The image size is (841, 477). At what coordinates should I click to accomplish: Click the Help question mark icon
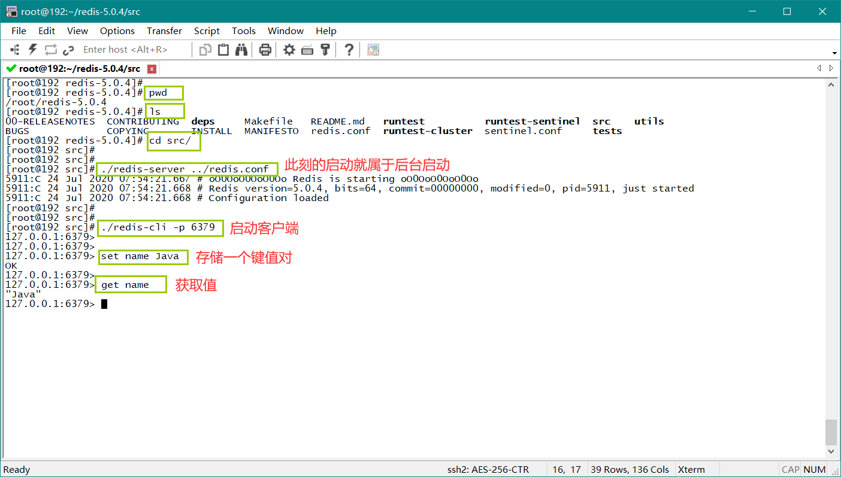point(349,50)
